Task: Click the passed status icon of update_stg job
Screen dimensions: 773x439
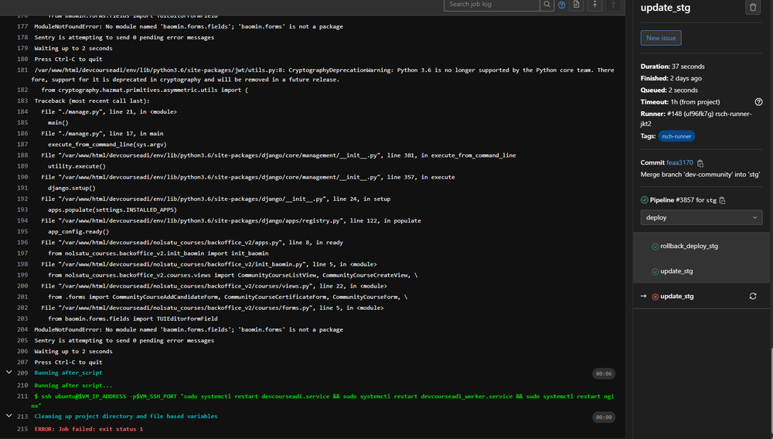Action: pyautogui.click(x=656, y=271)
